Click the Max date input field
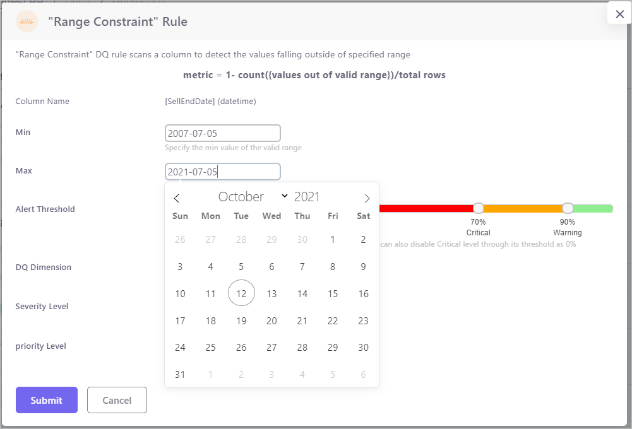 pos(222,172)
